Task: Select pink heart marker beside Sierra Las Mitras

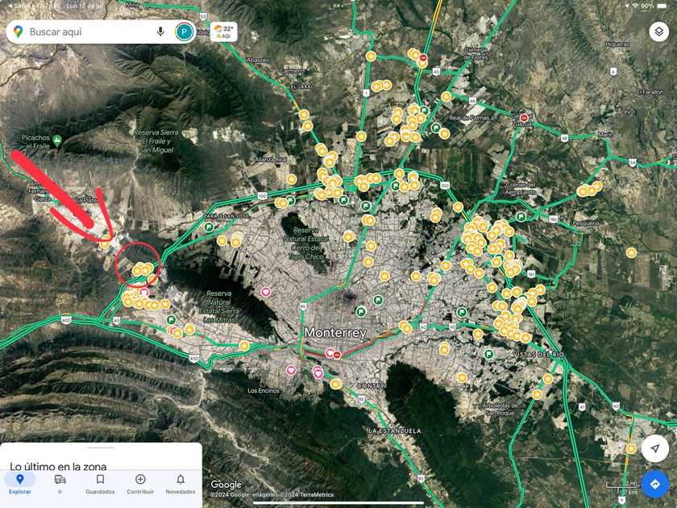Action: (266, 292)
